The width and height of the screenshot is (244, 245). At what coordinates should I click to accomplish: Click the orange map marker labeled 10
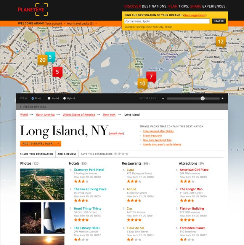coord(142,83)
